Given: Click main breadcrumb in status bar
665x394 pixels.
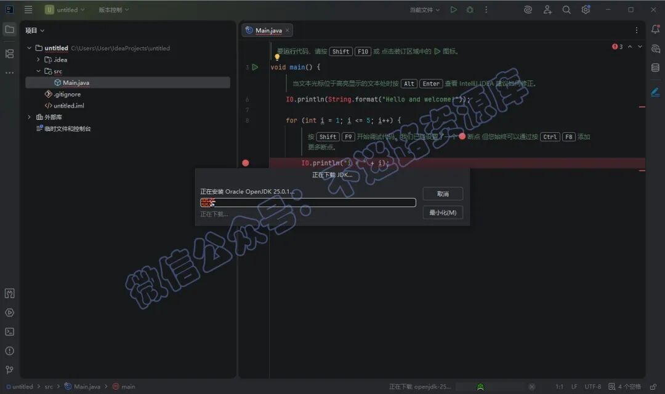Looking at the screenshot, I should (x=124, y=387).
